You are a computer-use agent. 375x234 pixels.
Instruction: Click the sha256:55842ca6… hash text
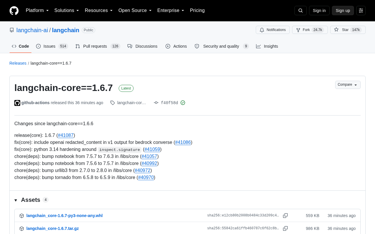coord(243,228)
